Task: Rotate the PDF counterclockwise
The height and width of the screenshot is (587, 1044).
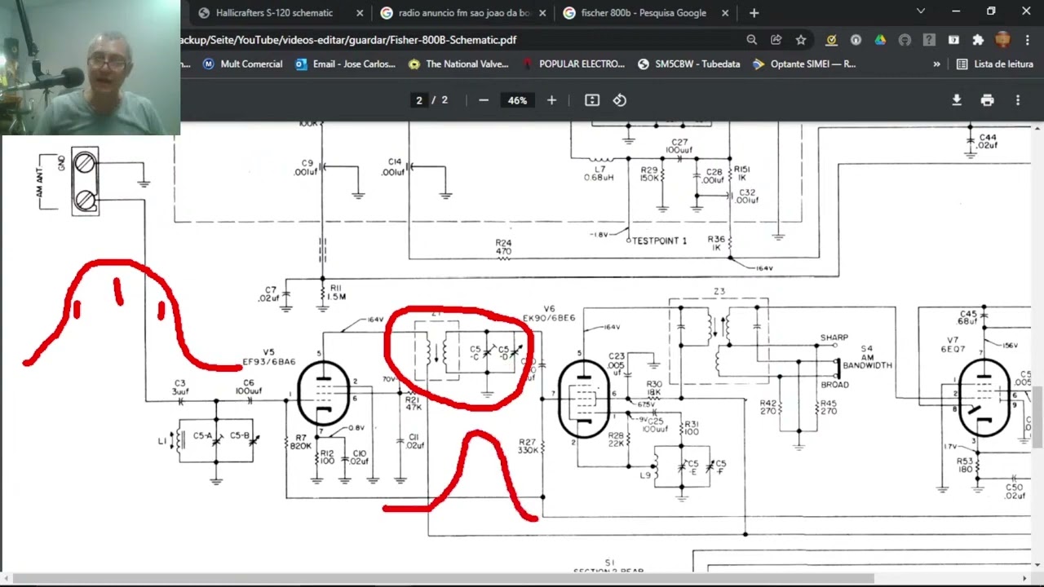Action: click(x=620, y=100)
